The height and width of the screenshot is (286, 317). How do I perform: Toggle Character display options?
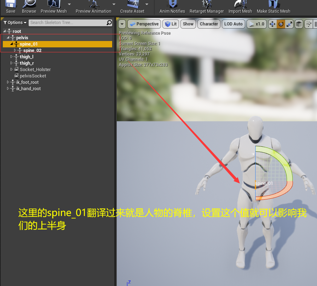click(209, 24)
